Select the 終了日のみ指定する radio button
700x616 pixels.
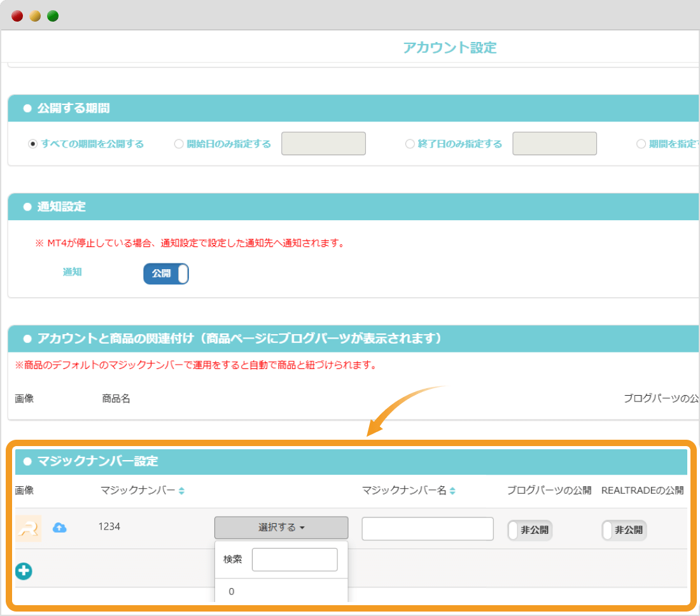[410, 144]
